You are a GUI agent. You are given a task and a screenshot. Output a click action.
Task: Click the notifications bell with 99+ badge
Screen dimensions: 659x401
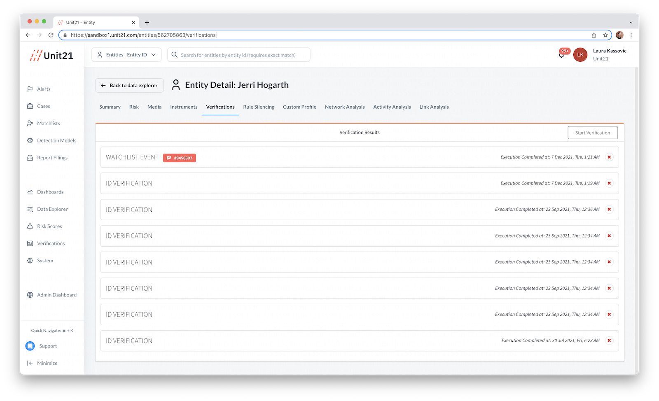click(x=562, y=54)
